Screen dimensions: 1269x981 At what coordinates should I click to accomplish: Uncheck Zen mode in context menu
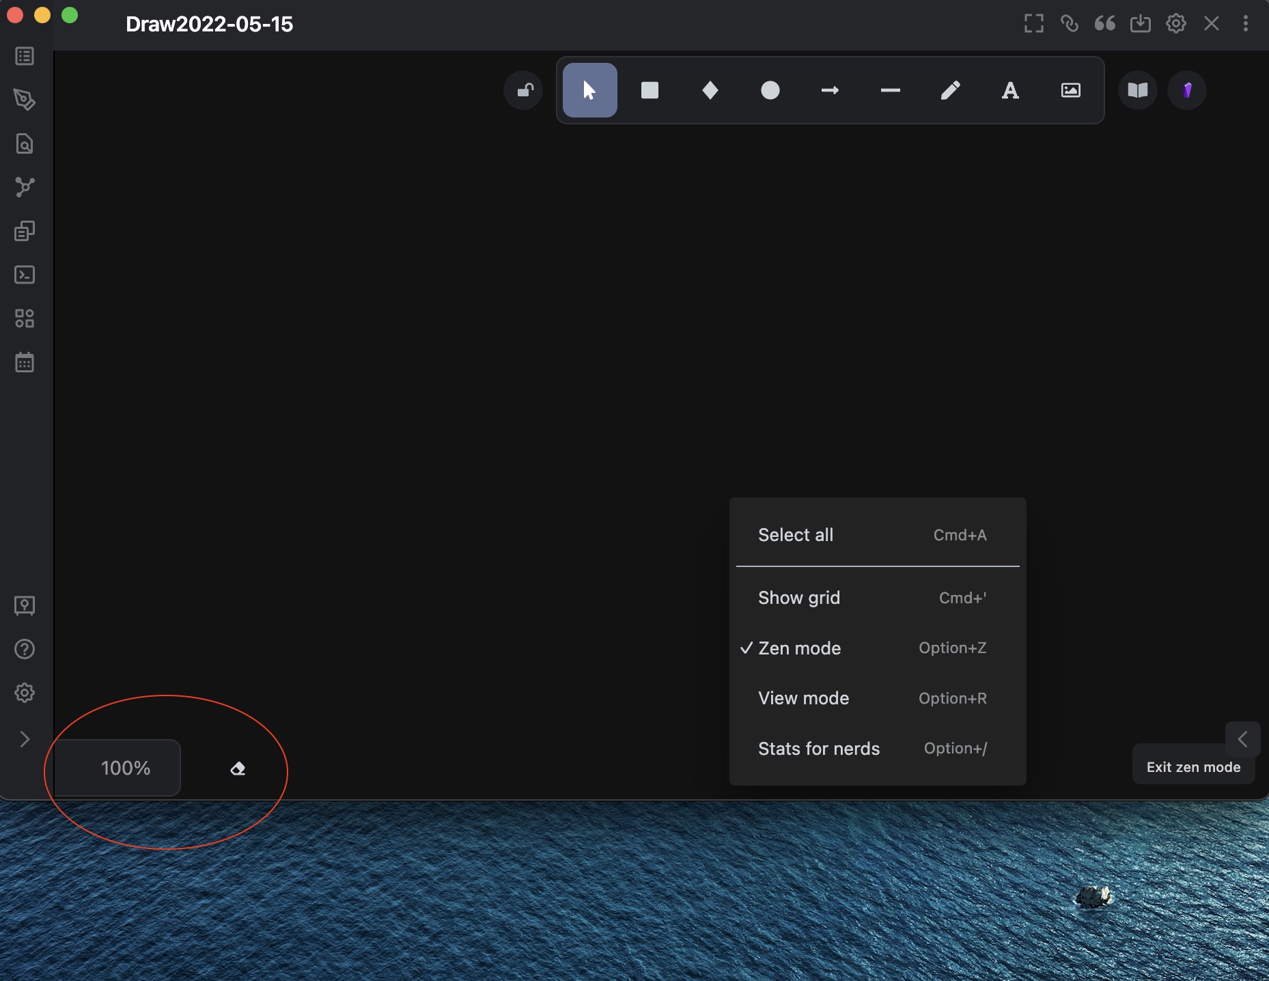pos(878,648)
